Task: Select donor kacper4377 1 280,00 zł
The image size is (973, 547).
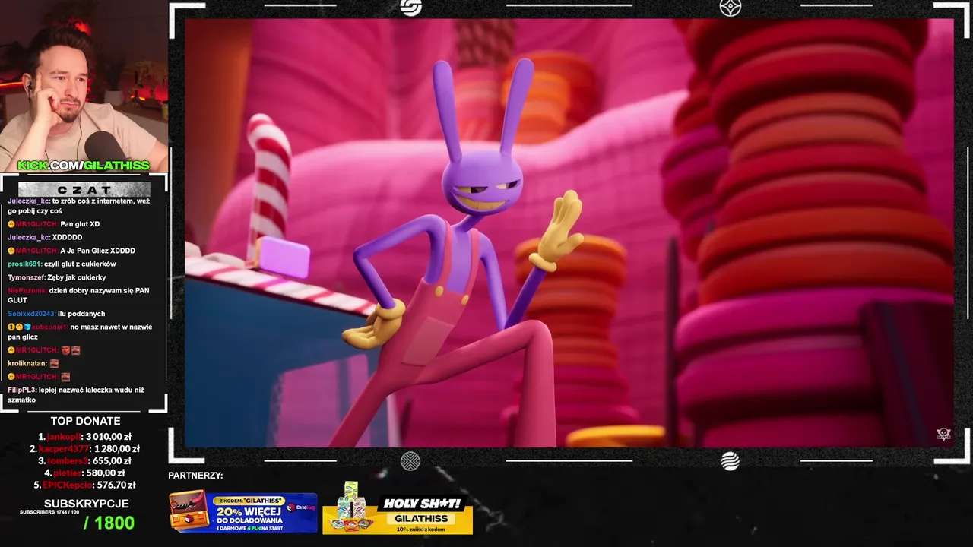Action: (85, 449)
